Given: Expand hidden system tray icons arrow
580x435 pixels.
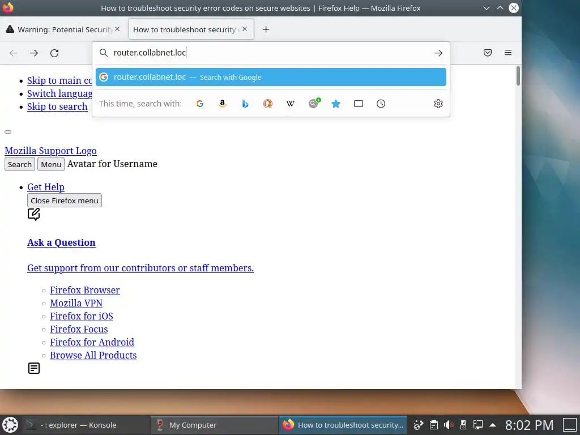Looking at the screenshot, I should click(x=493, y=425).
